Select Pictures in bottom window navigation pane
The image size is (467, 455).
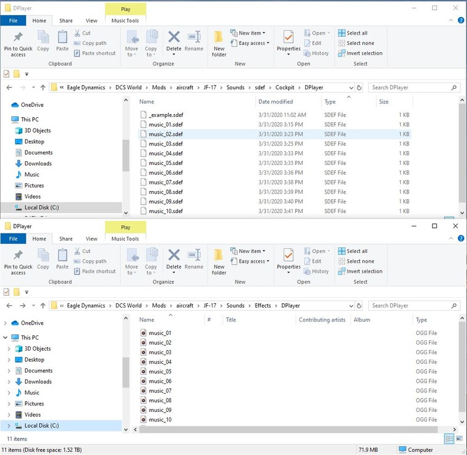tap(34, 403)
